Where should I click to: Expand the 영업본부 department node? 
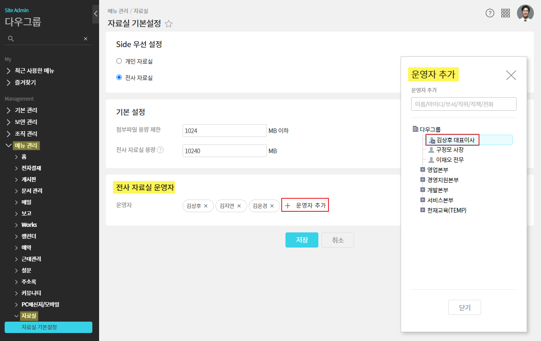(x=423, y=170)
